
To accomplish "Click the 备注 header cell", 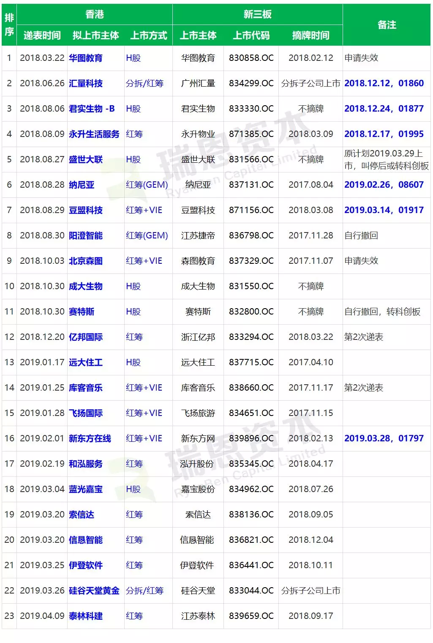I will pyautogui.click(x=387, y=25).
